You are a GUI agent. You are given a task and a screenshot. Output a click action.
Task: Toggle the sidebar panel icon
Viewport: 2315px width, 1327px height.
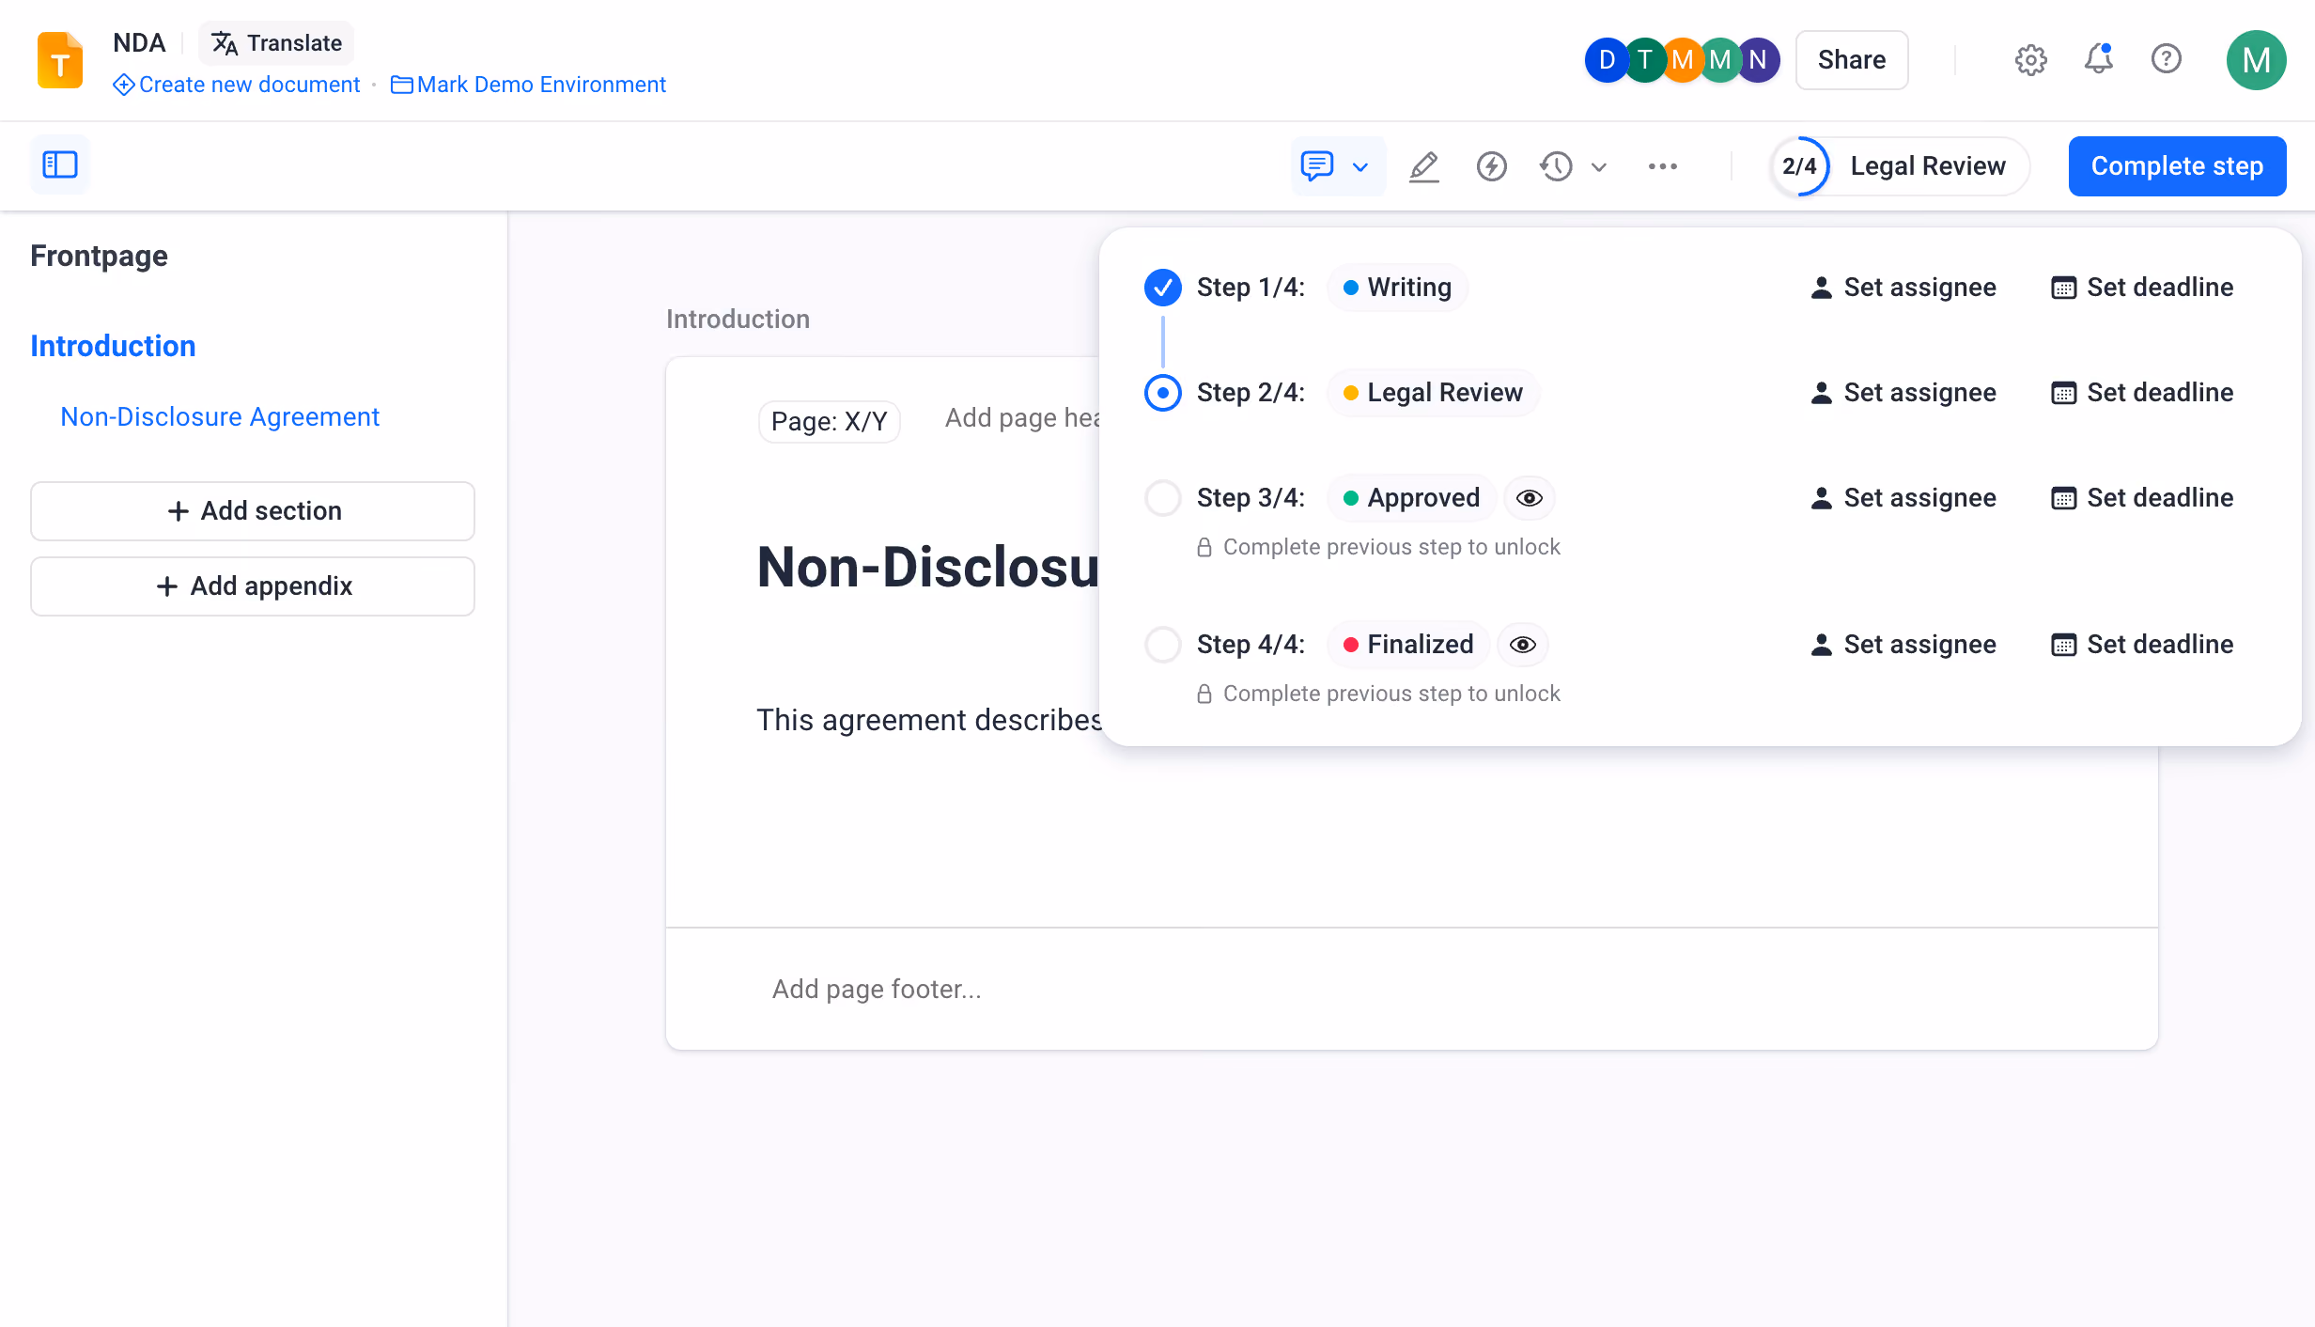click(x=60, y=165)
